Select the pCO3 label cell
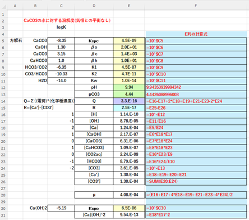 pyautogui.click(x=94, y=95)
